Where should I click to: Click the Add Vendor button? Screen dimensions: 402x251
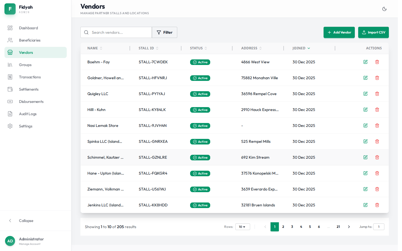[x=339, y=32]
